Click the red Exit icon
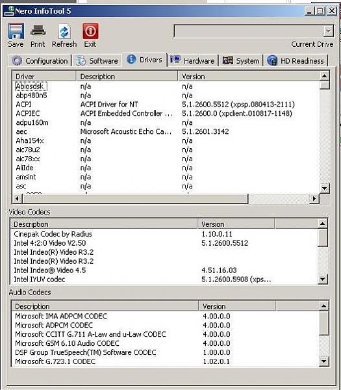Image resolution: width=341 pixels, height=390 pixels. point(90,31)
